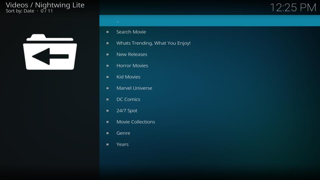Open the DC Comics category
This screenshot has height=180, width=320.
210,99
